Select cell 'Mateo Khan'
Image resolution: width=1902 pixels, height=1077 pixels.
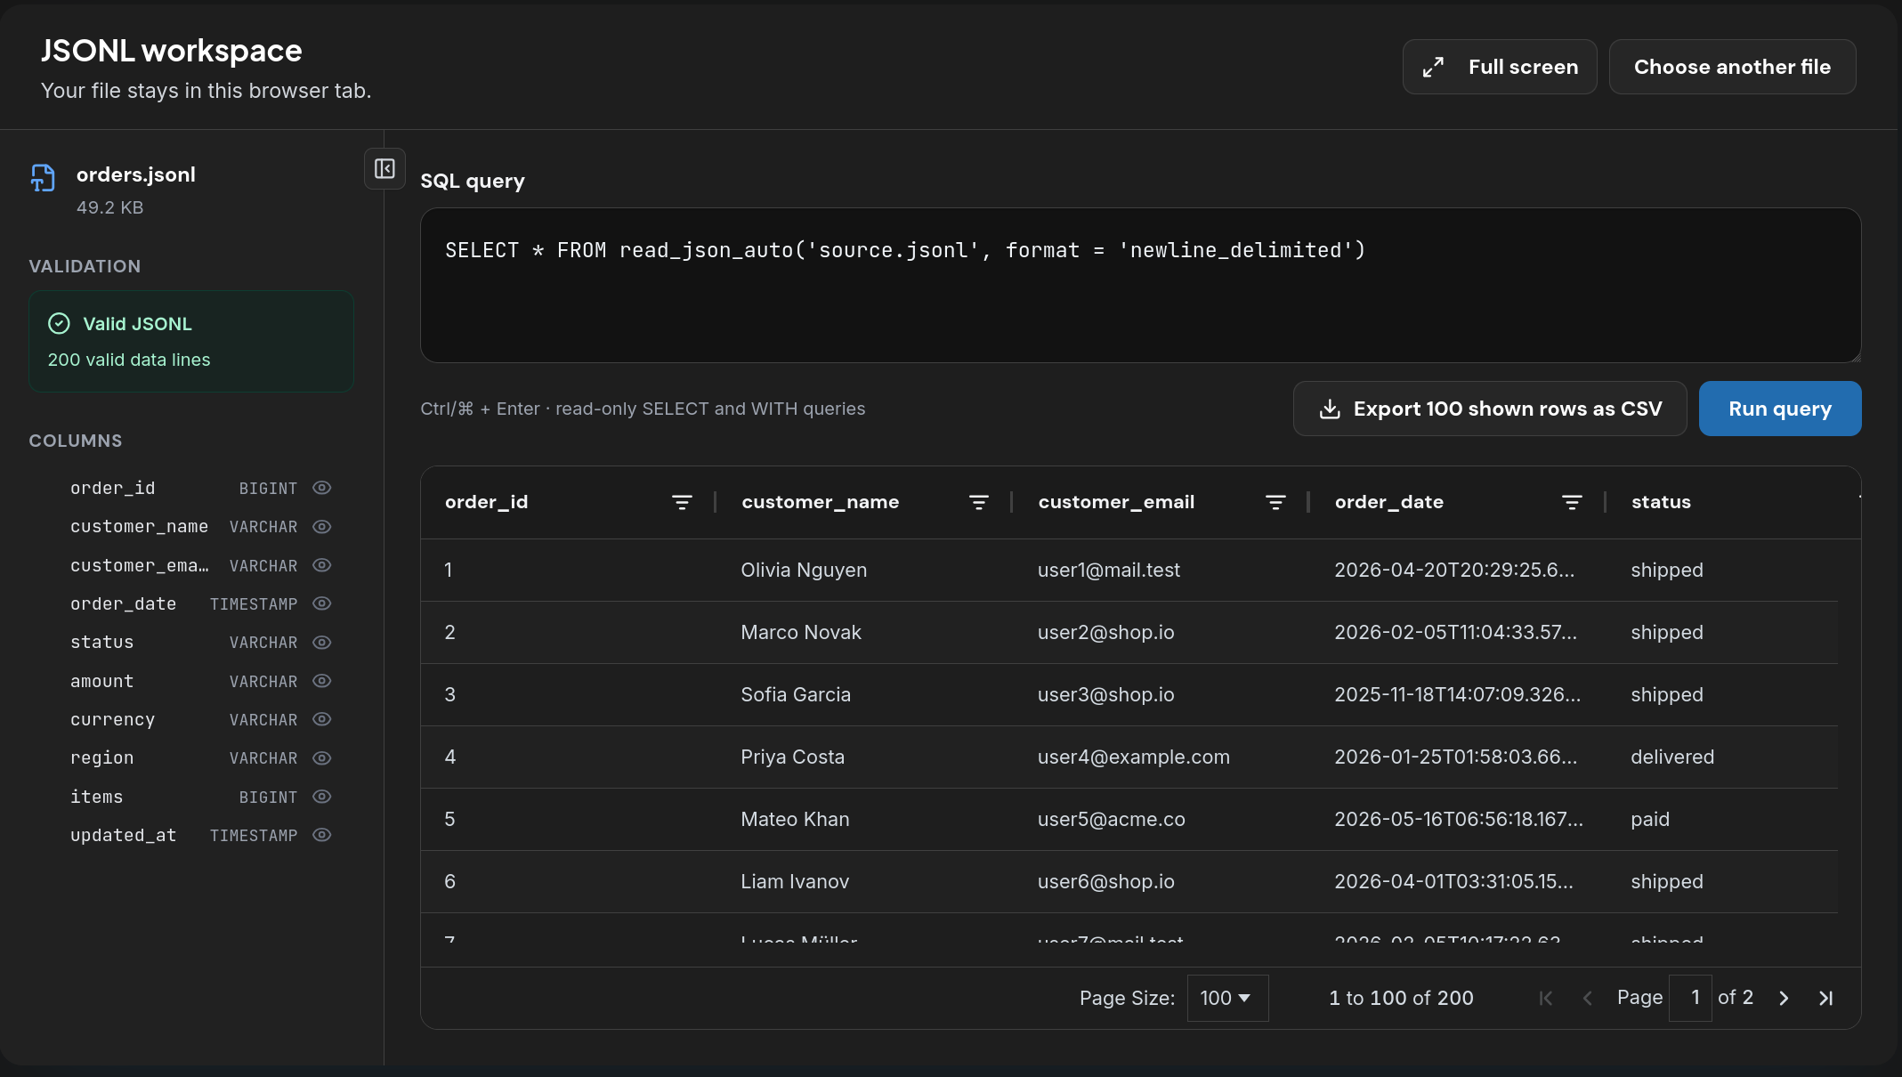pos(795,819)
